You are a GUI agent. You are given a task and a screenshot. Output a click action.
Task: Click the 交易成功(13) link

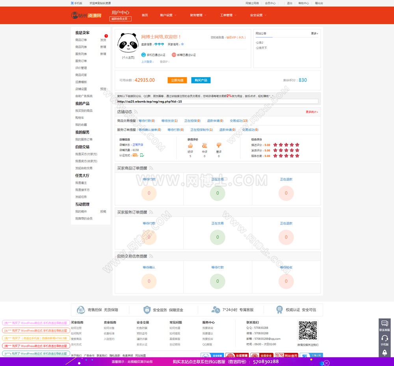(239, 121)
